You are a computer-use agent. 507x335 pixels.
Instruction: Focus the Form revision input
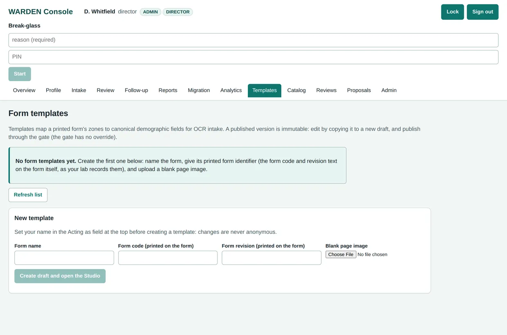click(x=271, y=258)
